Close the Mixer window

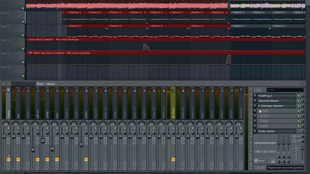pyautogui.click(x=302, y=84)
